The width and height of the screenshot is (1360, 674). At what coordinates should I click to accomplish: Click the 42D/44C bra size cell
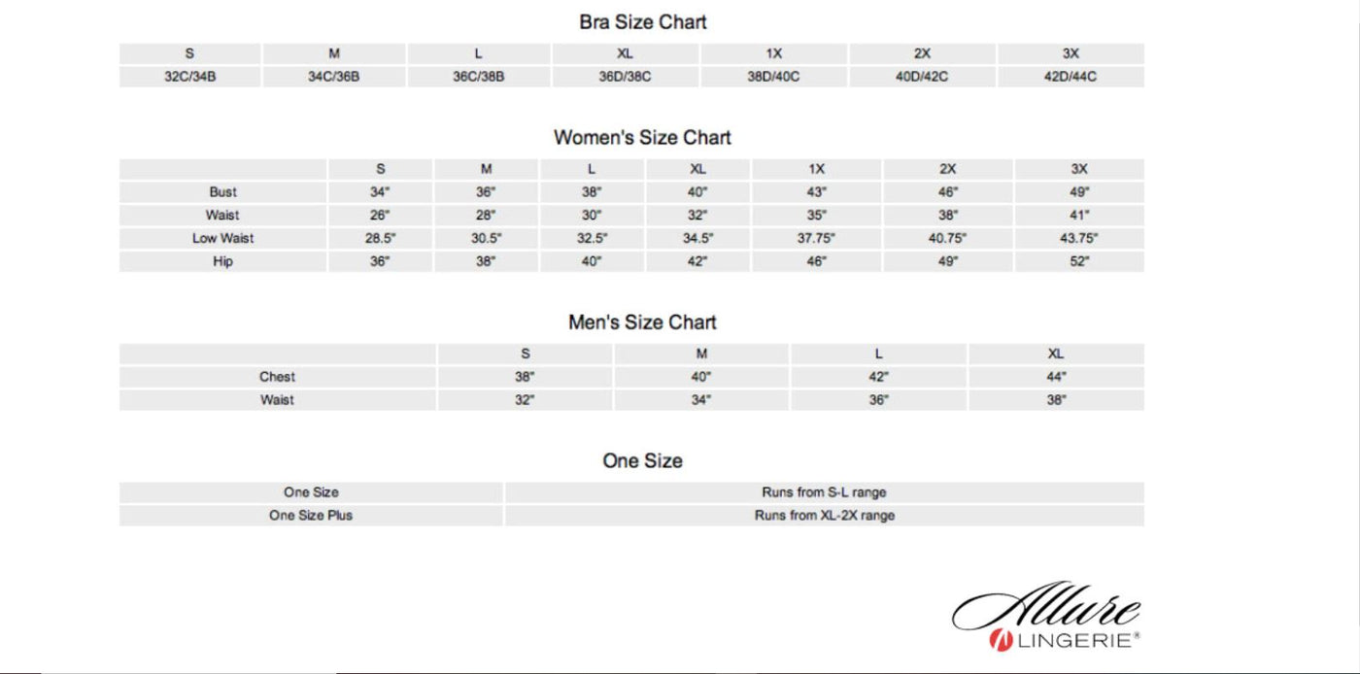(x=1071, y=77)
